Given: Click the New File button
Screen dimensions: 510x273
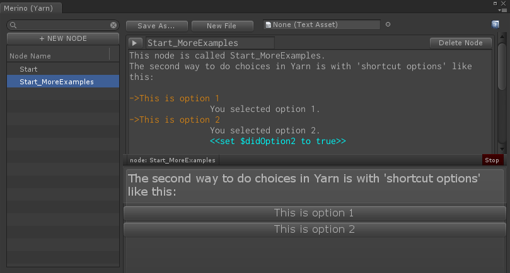Looking at the screenshot, I should point(221,26).
